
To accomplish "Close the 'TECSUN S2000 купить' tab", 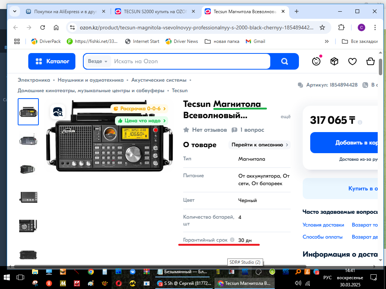I will [193, 11].
